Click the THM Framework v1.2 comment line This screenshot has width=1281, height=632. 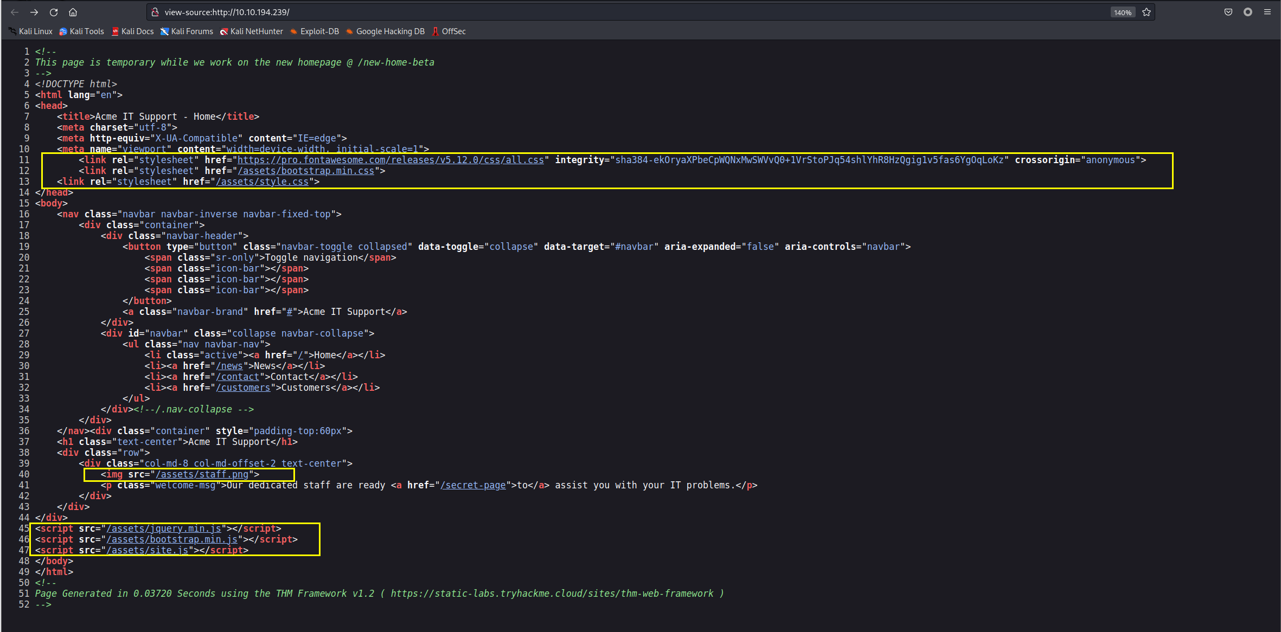tap(380, 594)
